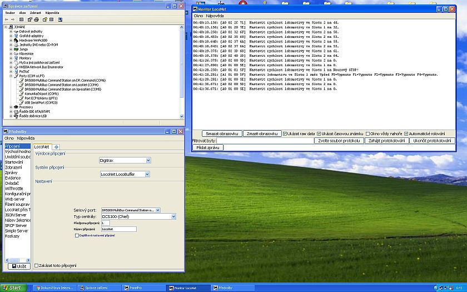
Task: Open 'Zobrazit' menu in Device Manager
Action: (x=34, y=11)
